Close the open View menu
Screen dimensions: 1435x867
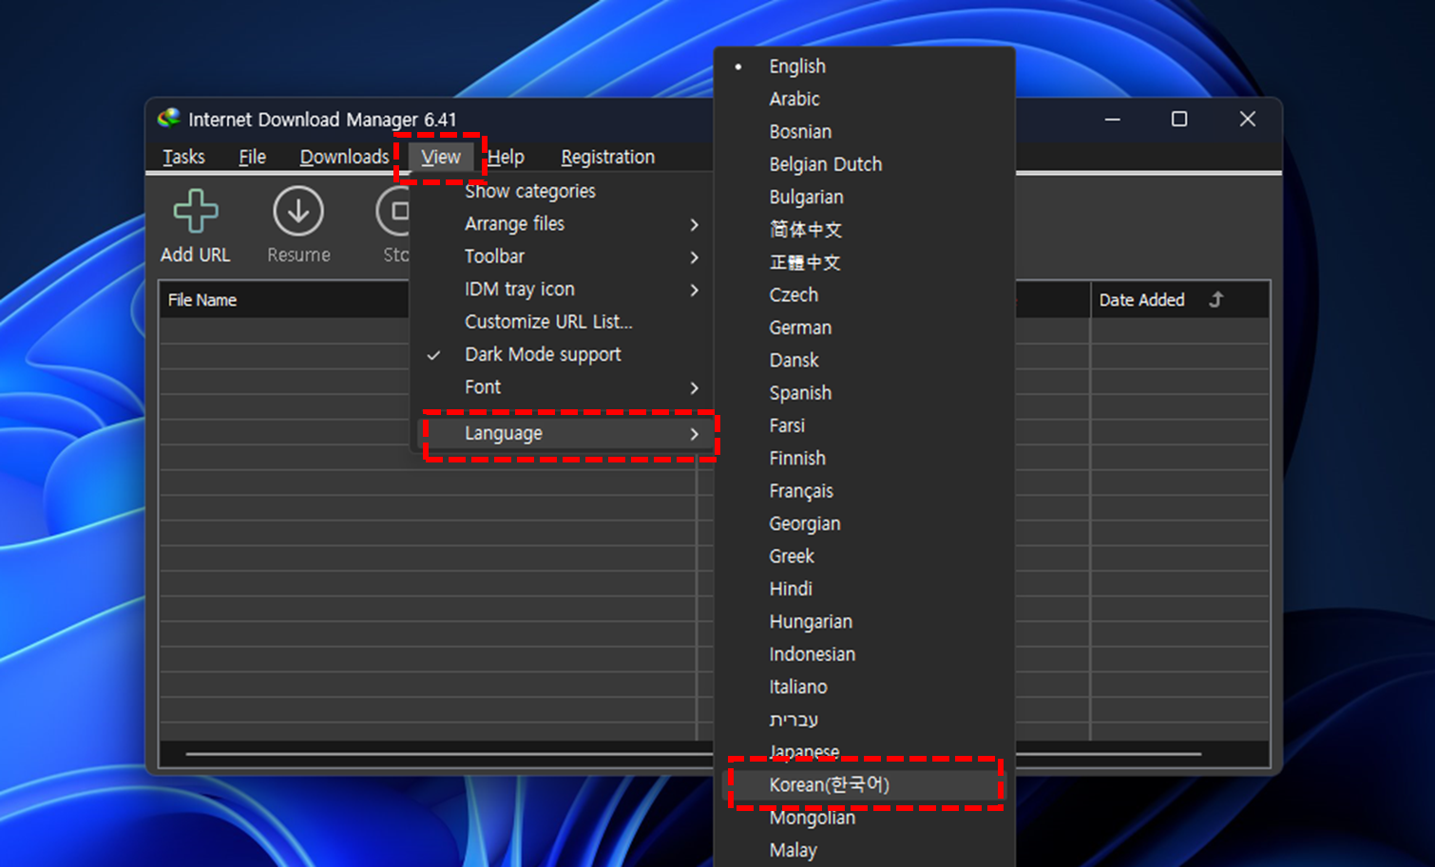point(441,157)
